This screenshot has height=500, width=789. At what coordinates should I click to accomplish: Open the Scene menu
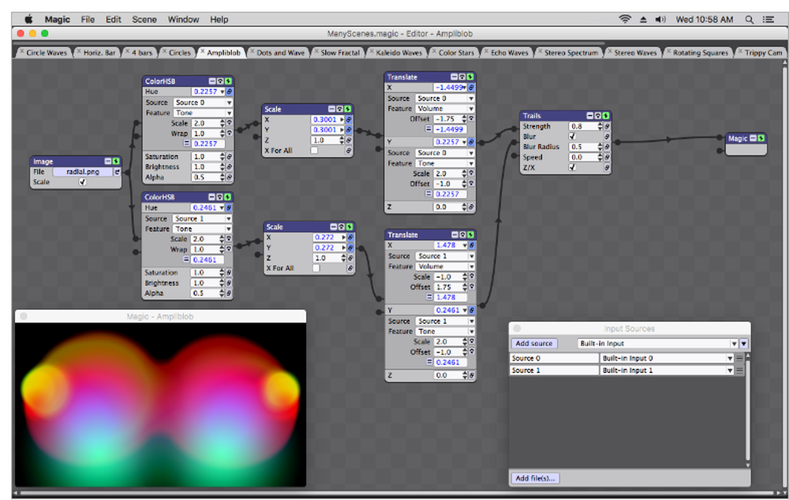click(144, 19)
